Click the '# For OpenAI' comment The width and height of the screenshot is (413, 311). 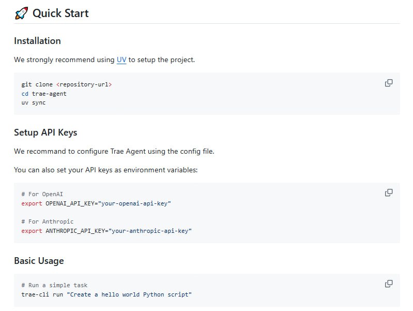coord(42,194)
